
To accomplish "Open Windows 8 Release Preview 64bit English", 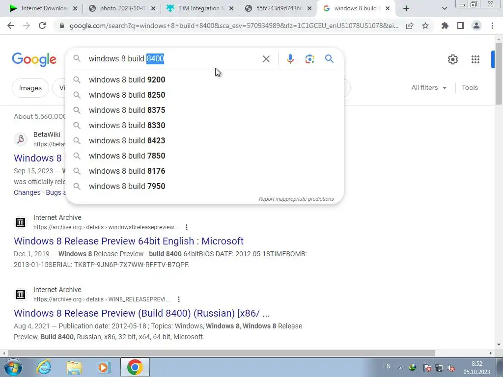I will [x=129, y=241].
